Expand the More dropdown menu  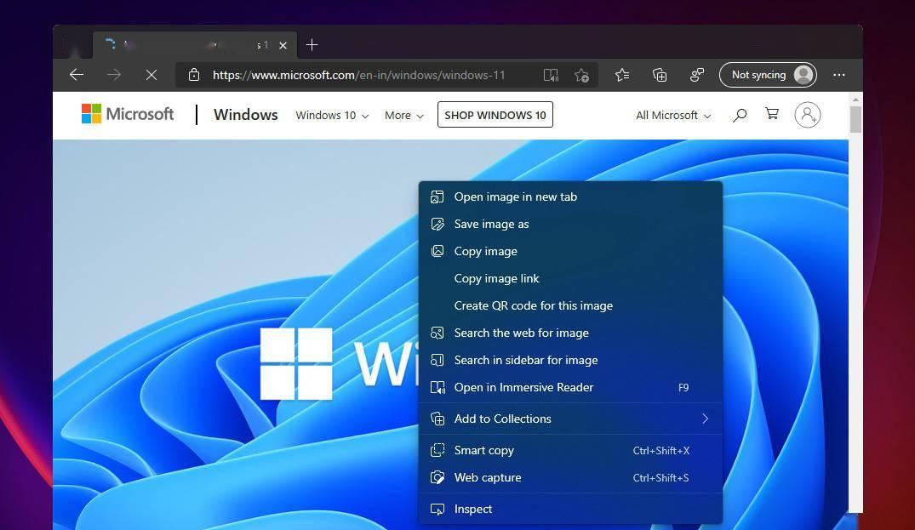[403, 116]
